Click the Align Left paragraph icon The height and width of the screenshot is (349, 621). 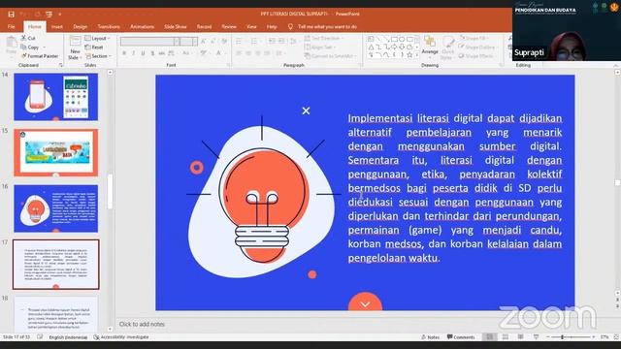tap(239, 53)
